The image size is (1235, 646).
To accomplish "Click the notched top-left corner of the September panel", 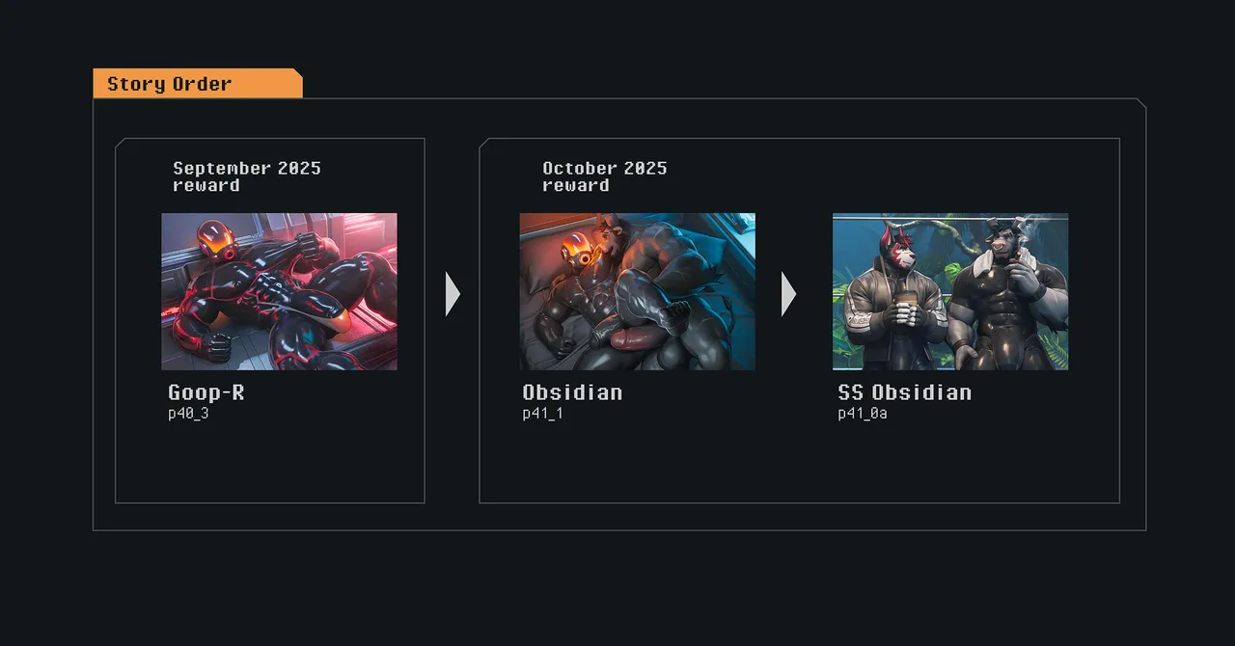I will [x=120, y=143].
